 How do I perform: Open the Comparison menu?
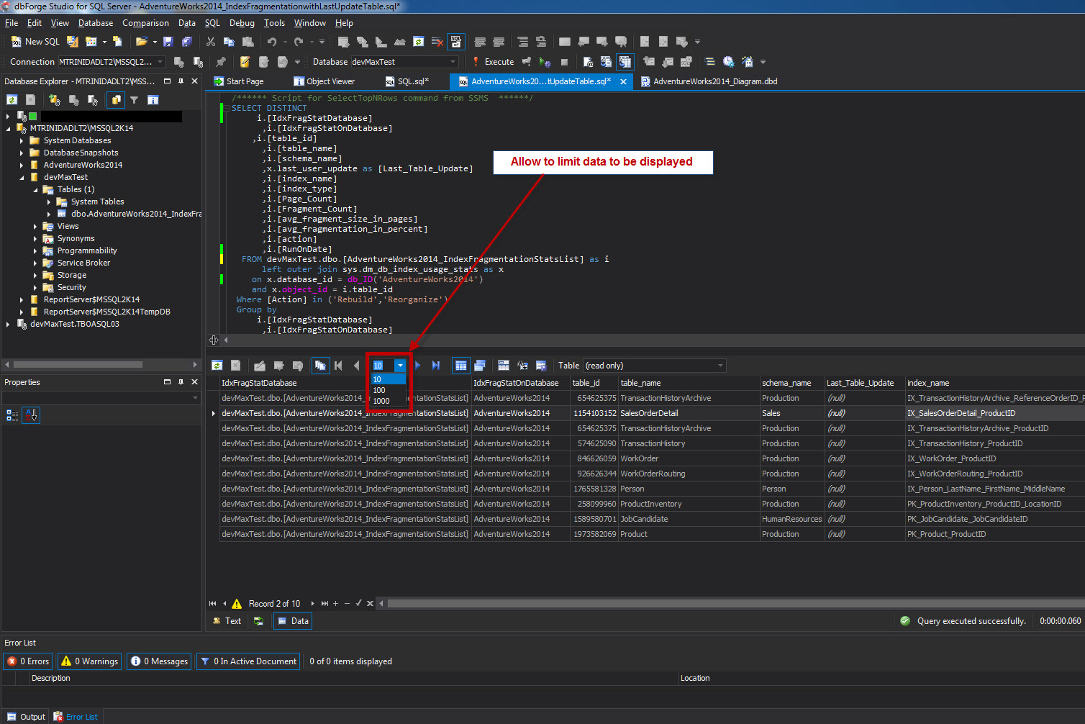pyautogui.click(x=145, y=23)
